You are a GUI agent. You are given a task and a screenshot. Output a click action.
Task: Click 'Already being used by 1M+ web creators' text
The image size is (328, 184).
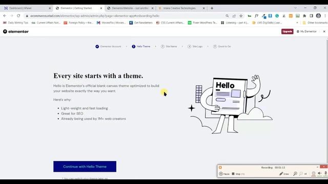(x=93, y=119)
